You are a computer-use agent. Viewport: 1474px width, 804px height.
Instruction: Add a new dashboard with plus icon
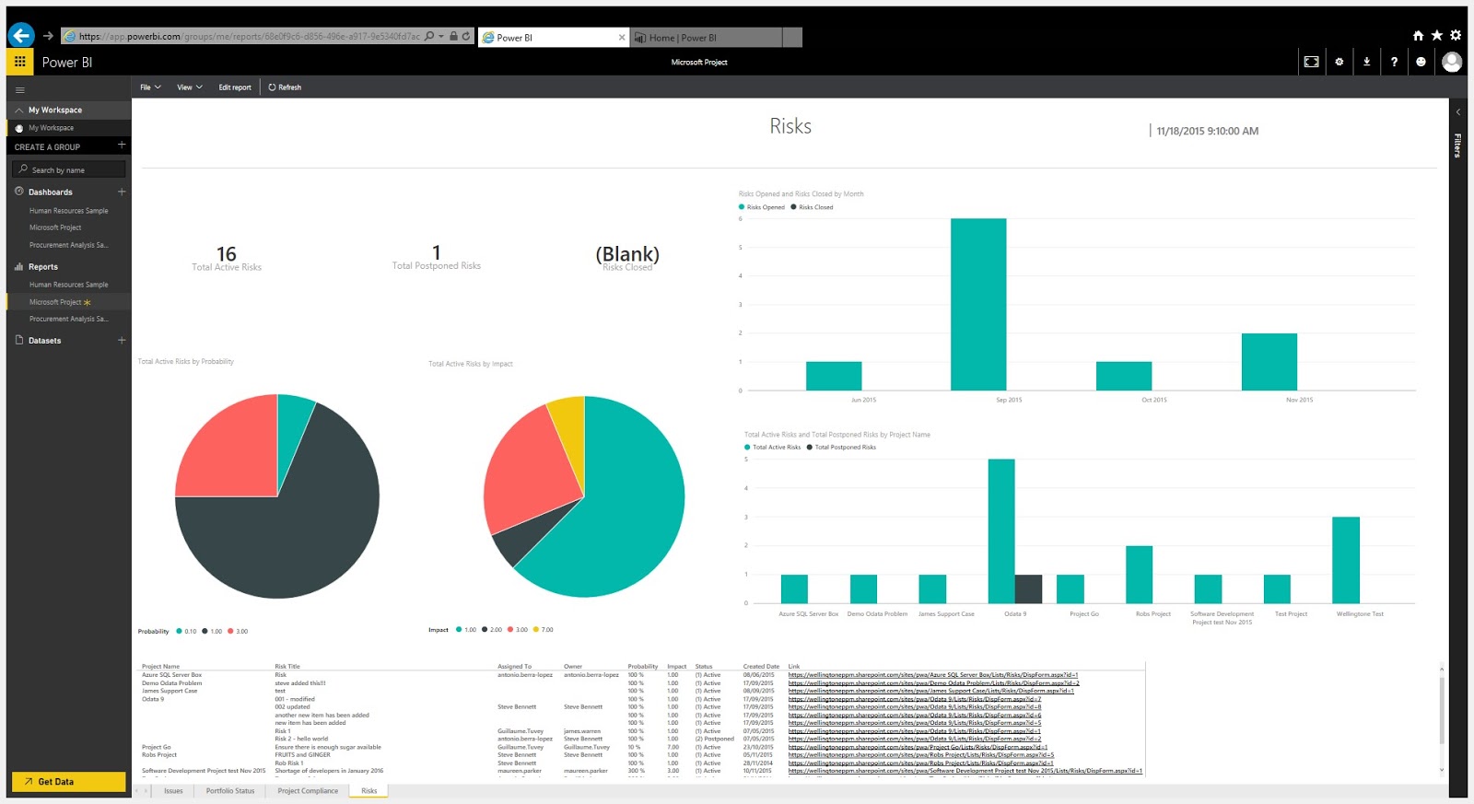pos(122,192)
